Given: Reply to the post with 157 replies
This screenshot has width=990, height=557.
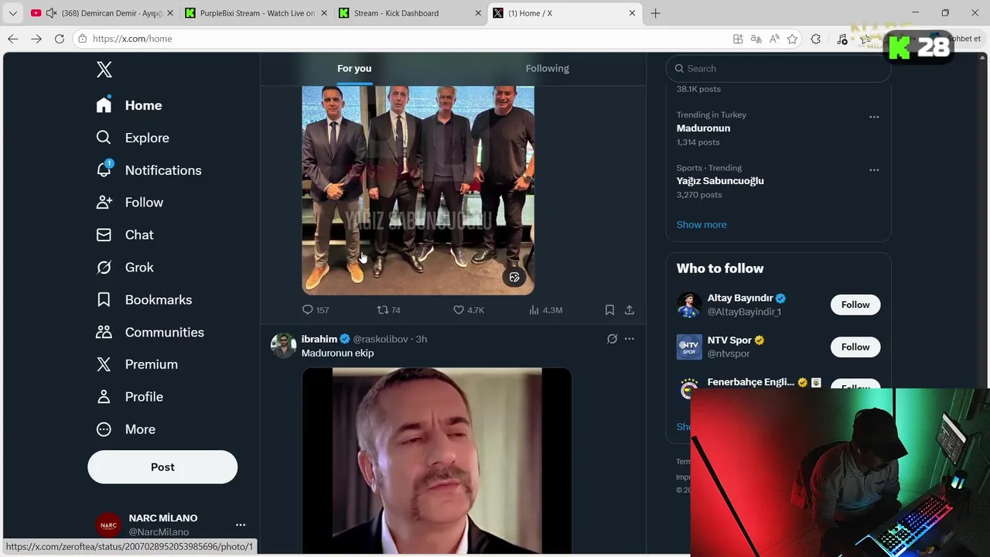Looking at the screenshot, I should [316, 310].
